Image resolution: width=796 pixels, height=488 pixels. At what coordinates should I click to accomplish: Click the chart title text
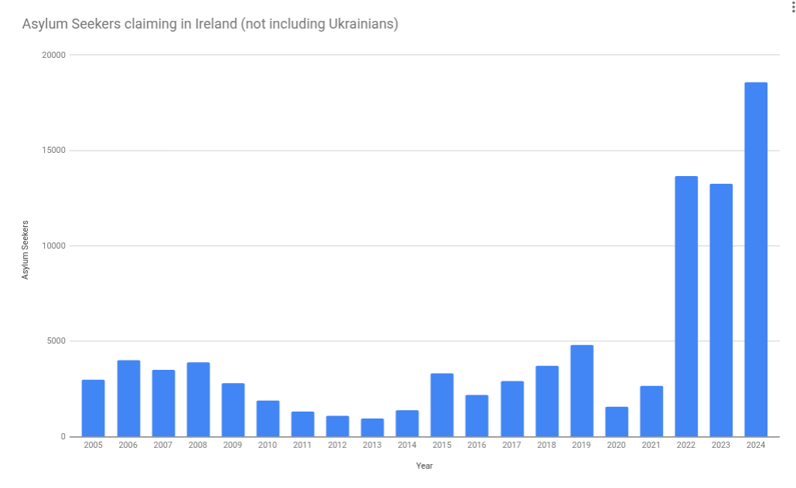point(210,24)
